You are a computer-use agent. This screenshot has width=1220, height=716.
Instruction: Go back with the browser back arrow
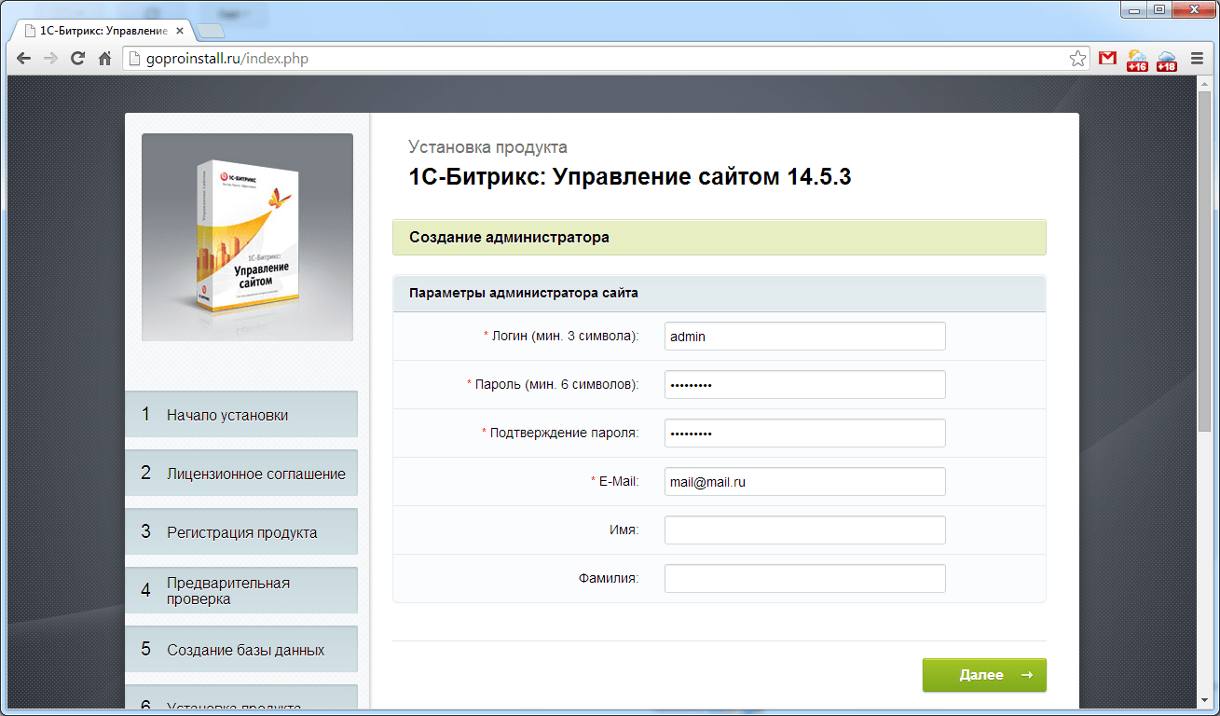[x=23, y=59]
